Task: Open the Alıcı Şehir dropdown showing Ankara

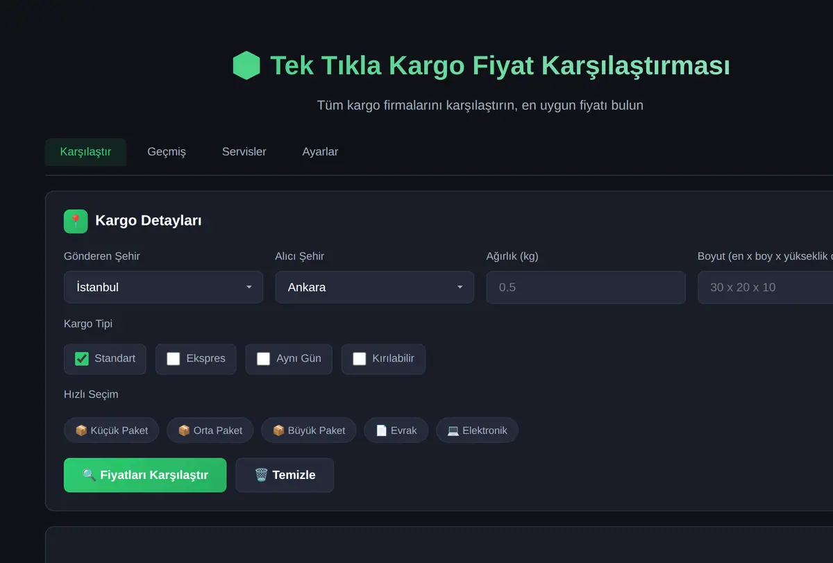Action: click(x=375, y=287)
